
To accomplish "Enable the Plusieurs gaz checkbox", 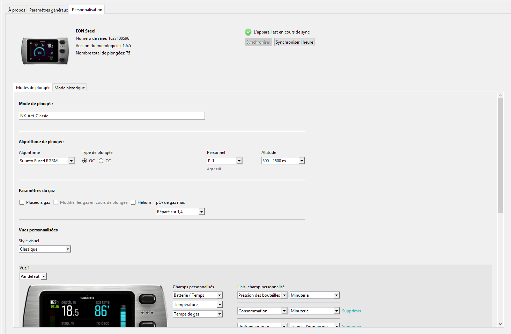I will coord(22,202).
